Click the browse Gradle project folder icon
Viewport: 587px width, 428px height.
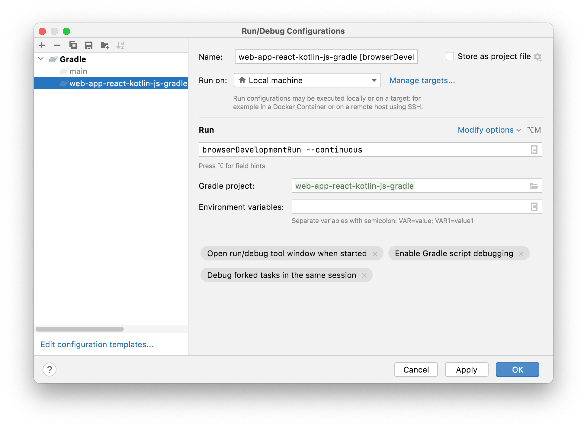[x=534, y=185]
